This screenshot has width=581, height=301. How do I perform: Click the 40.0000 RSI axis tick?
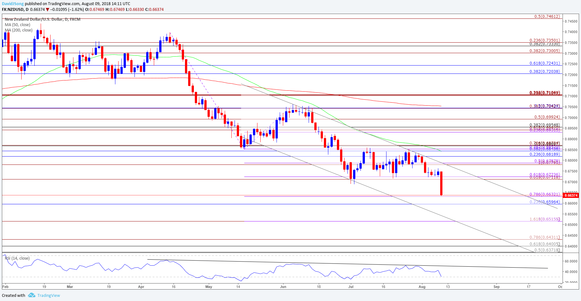(x=571, y=272)
